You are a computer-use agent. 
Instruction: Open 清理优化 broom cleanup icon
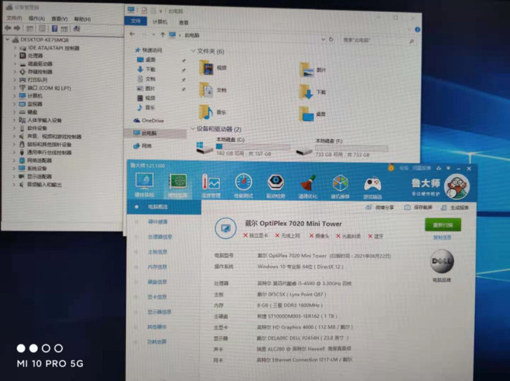click(308, 187)
